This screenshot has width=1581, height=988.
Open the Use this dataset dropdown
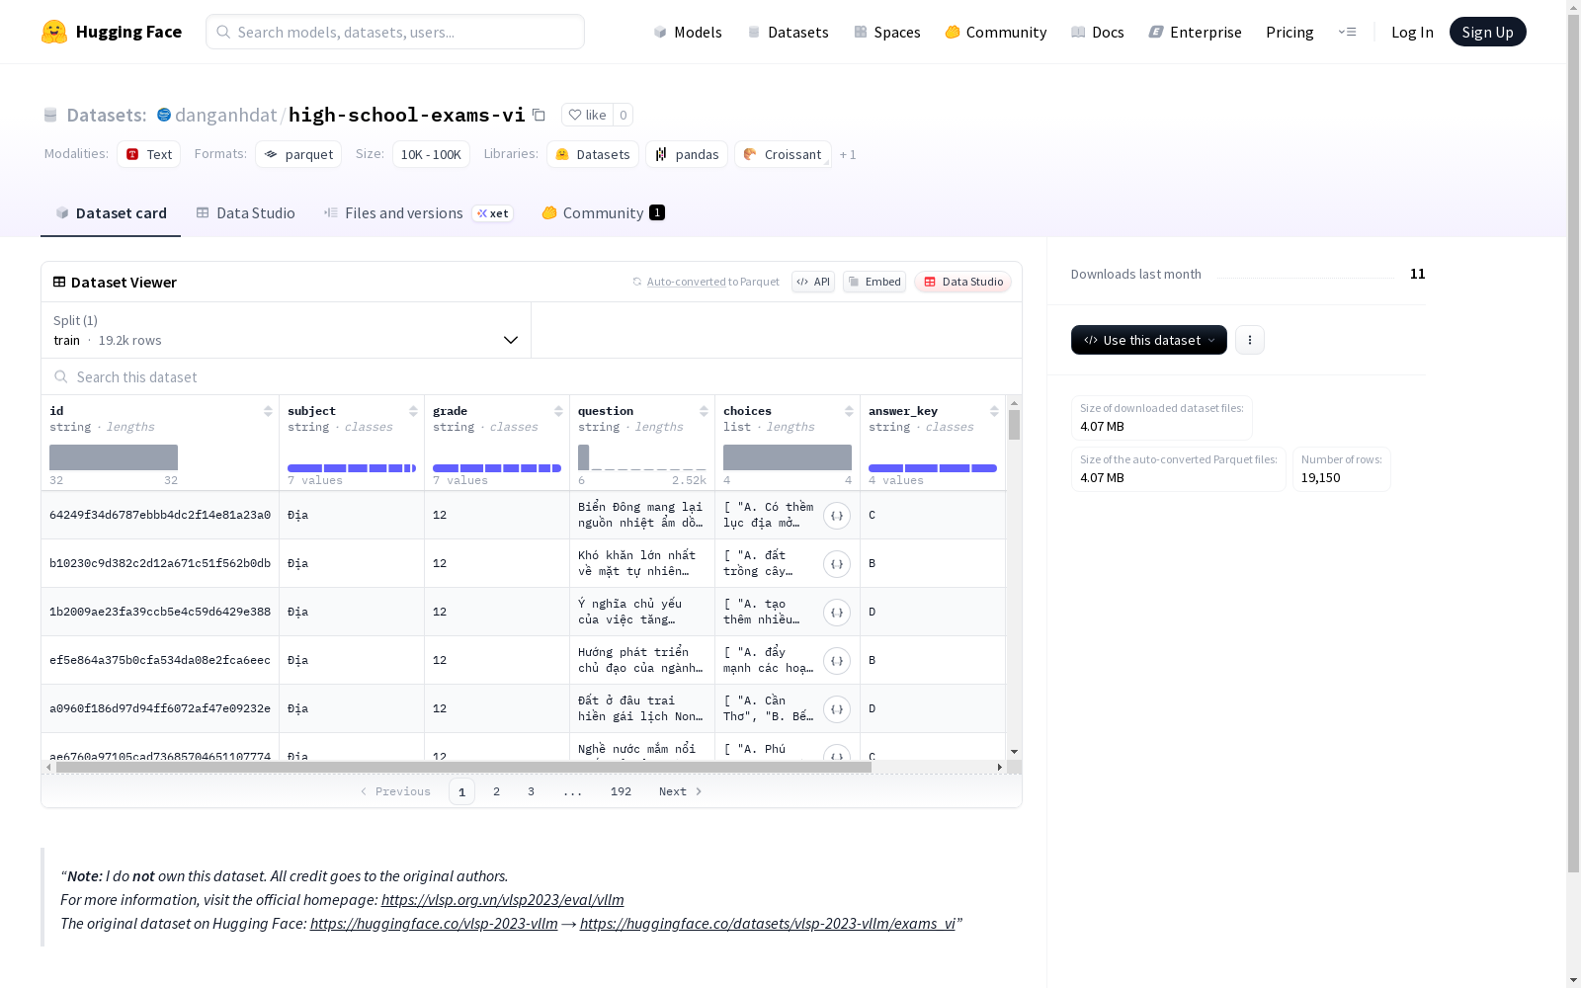click(1149, 340)
